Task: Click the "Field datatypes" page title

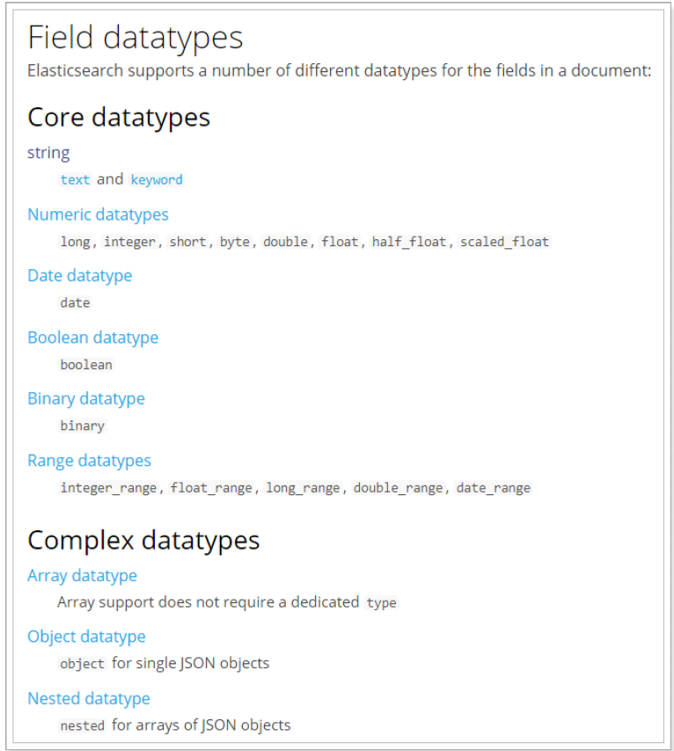Action: click(x=135, y=38)
